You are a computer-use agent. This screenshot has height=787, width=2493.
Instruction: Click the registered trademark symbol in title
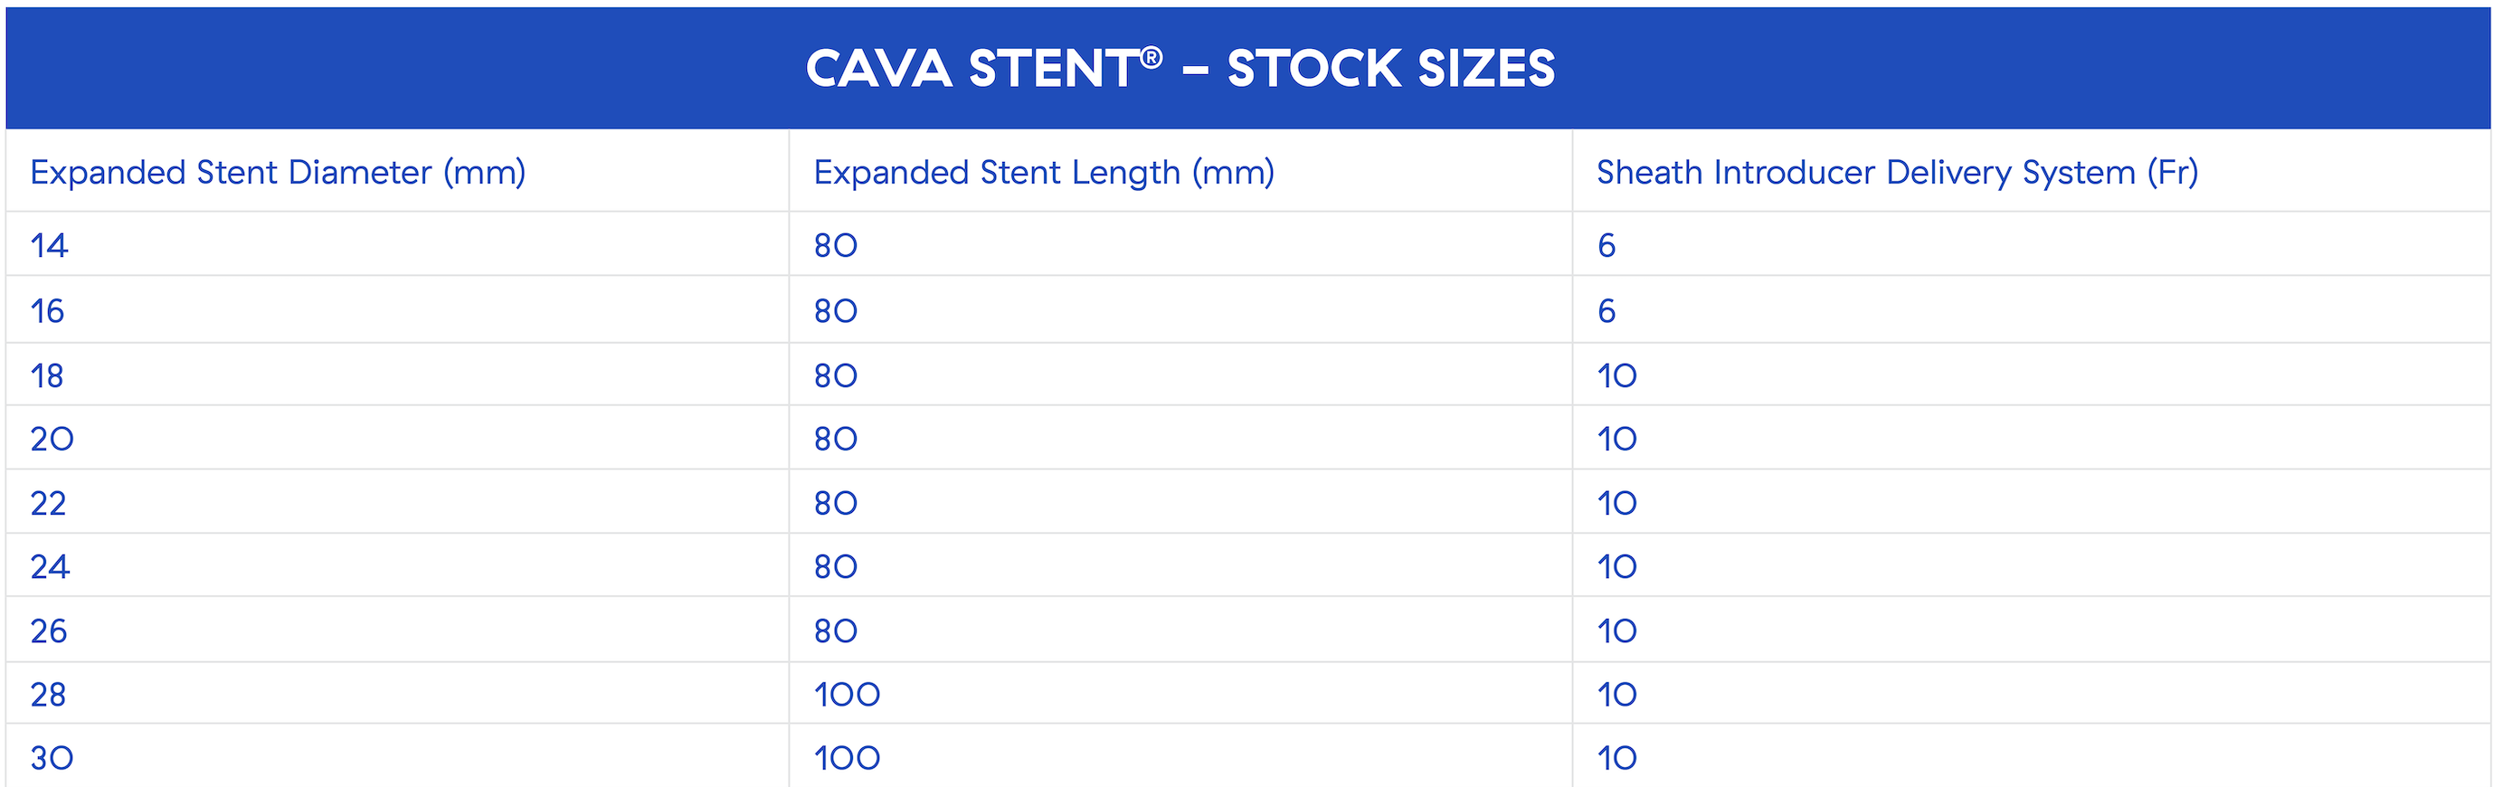(x=1151, y=58)
